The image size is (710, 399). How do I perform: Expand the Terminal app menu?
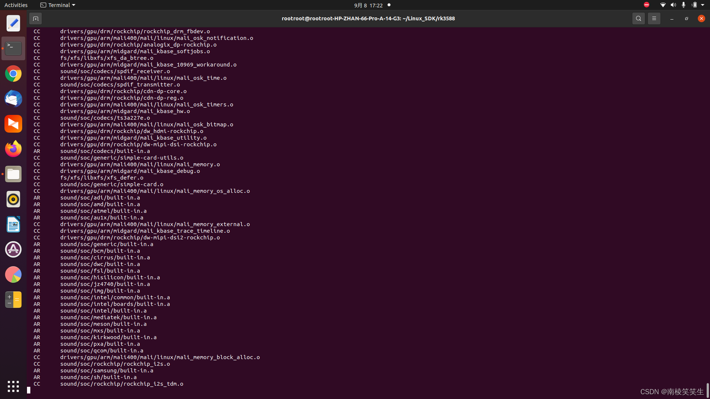pyautogui.click(x=58, y=5)
